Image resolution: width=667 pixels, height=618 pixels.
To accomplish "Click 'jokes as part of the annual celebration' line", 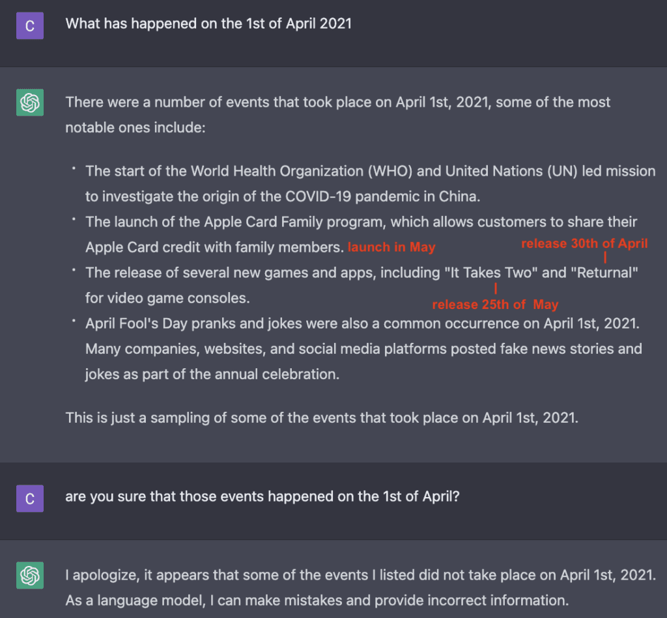I will click(x=212, y=374).
